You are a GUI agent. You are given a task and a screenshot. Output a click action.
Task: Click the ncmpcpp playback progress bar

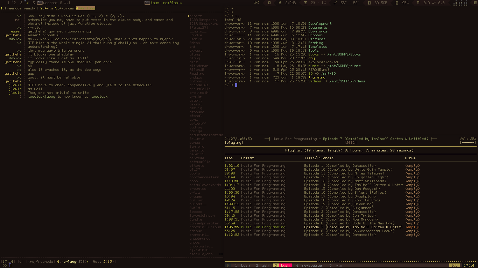click(351, 261)
